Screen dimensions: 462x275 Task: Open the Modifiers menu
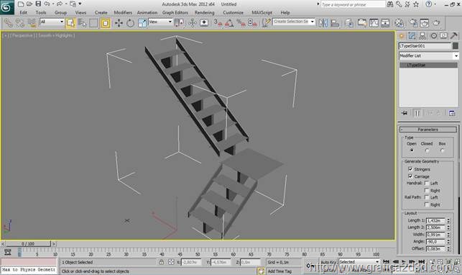123,13
